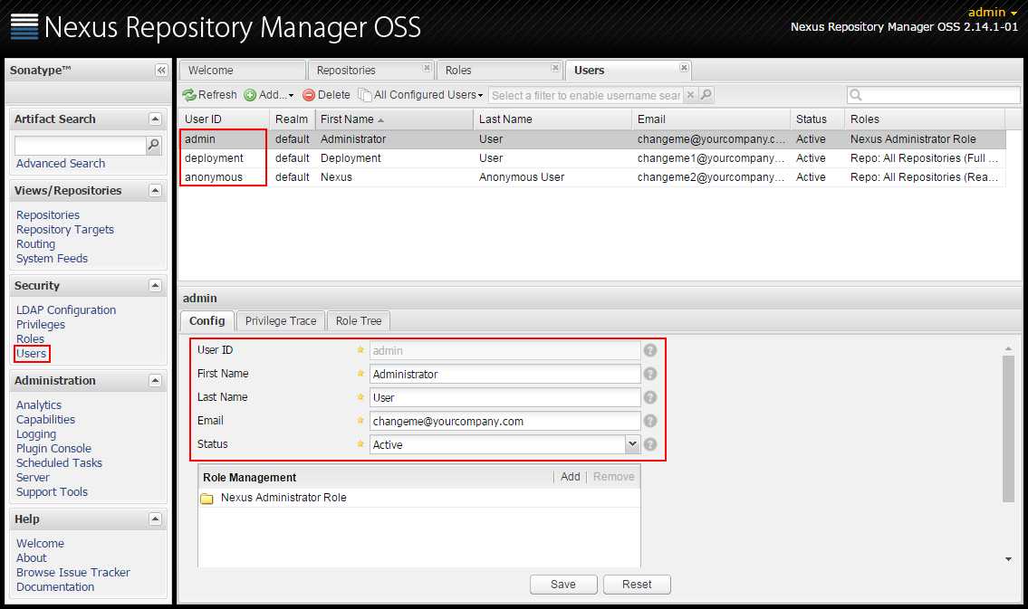The image size is (1028, 609).
Task: Click Remove in Role Management
Action: 614,477
